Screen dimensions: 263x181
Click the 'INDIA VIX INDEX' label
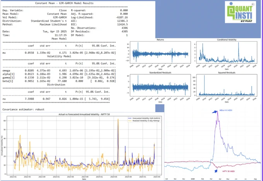click(x=226, y=110)
